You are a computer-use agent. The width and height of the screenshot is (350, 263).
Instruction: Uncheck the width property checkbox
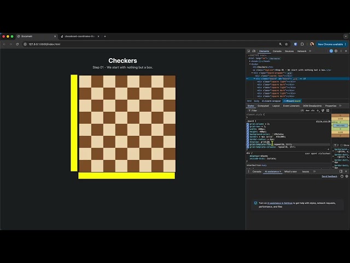click(x=248, y=129)
